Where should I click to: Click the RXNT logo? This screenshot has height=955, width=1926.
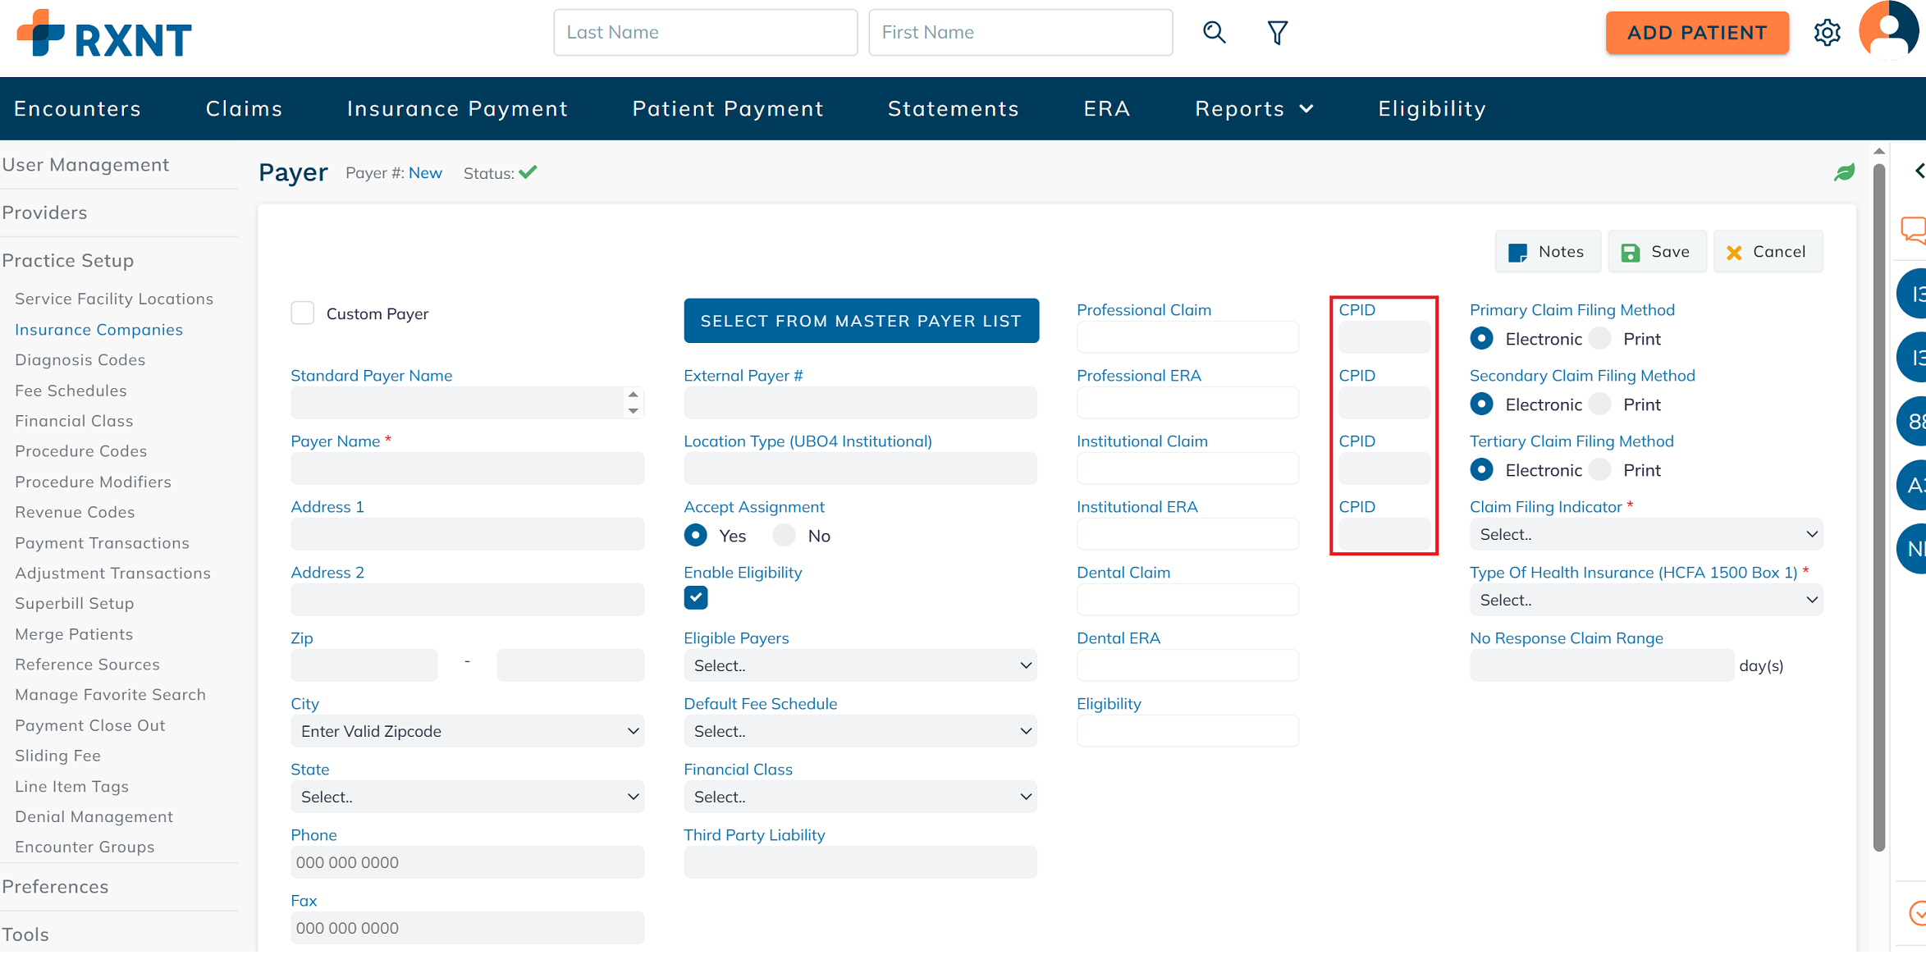click(104, 34)
